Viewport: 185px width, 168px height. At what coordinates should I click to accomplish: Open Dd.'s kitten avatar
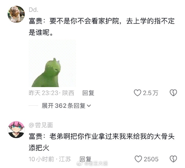[x=16, y=14]
